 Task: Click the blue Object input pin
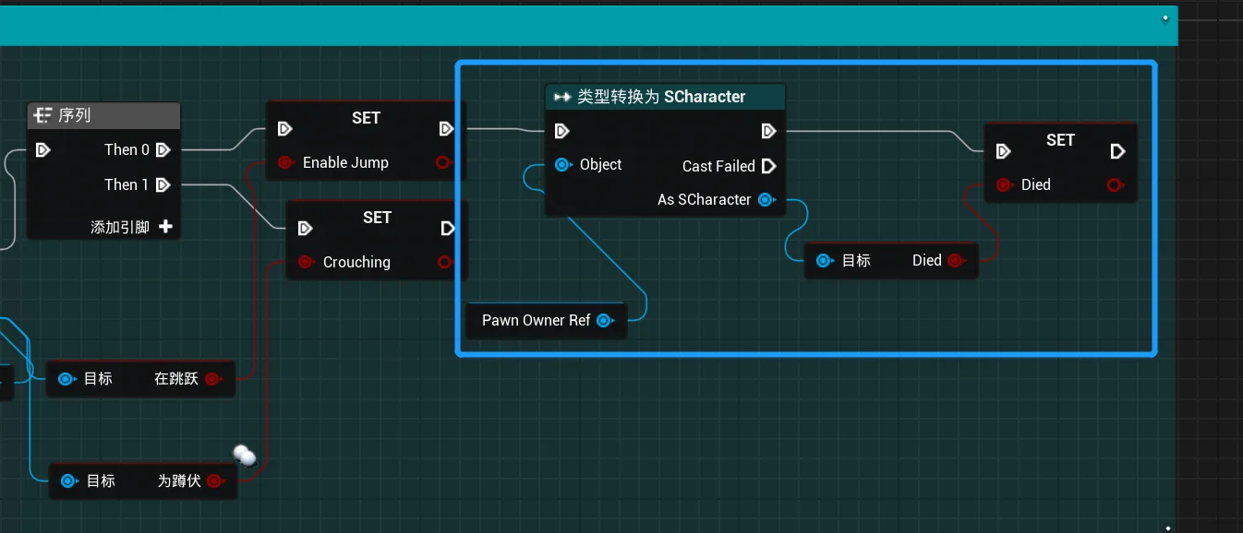click(562, 165)
